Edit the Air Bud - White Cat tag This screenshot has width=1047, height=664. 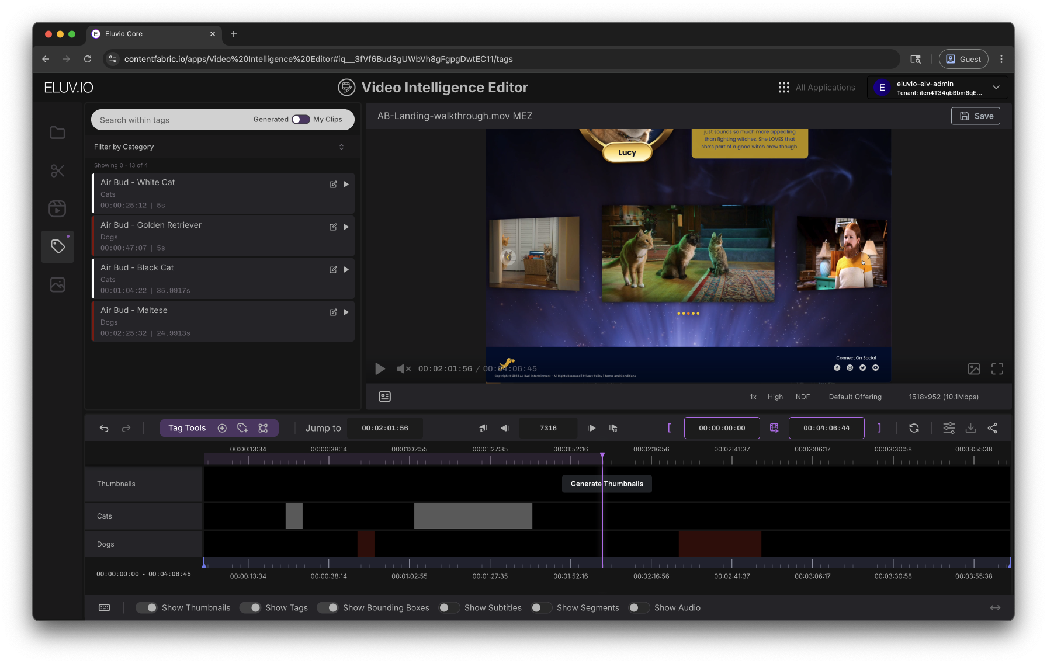tap(333, 184)
